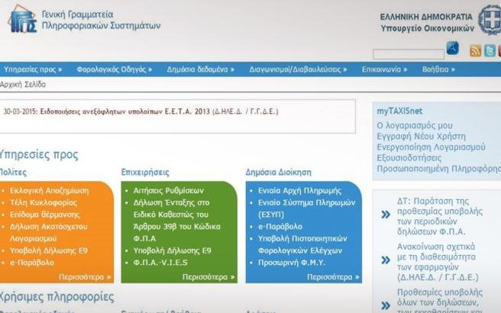The image size is (501, 313).
Task: Expand the Υπηρεσίες προς menu
Action: [x=32, y=69]
